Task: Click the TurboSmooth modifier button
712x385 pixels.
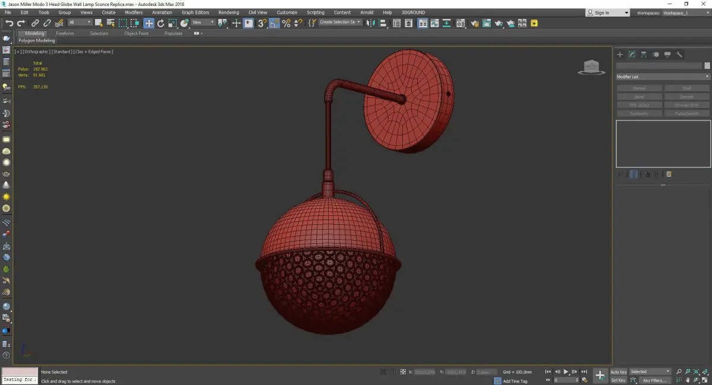Action: tap(687, 113)
